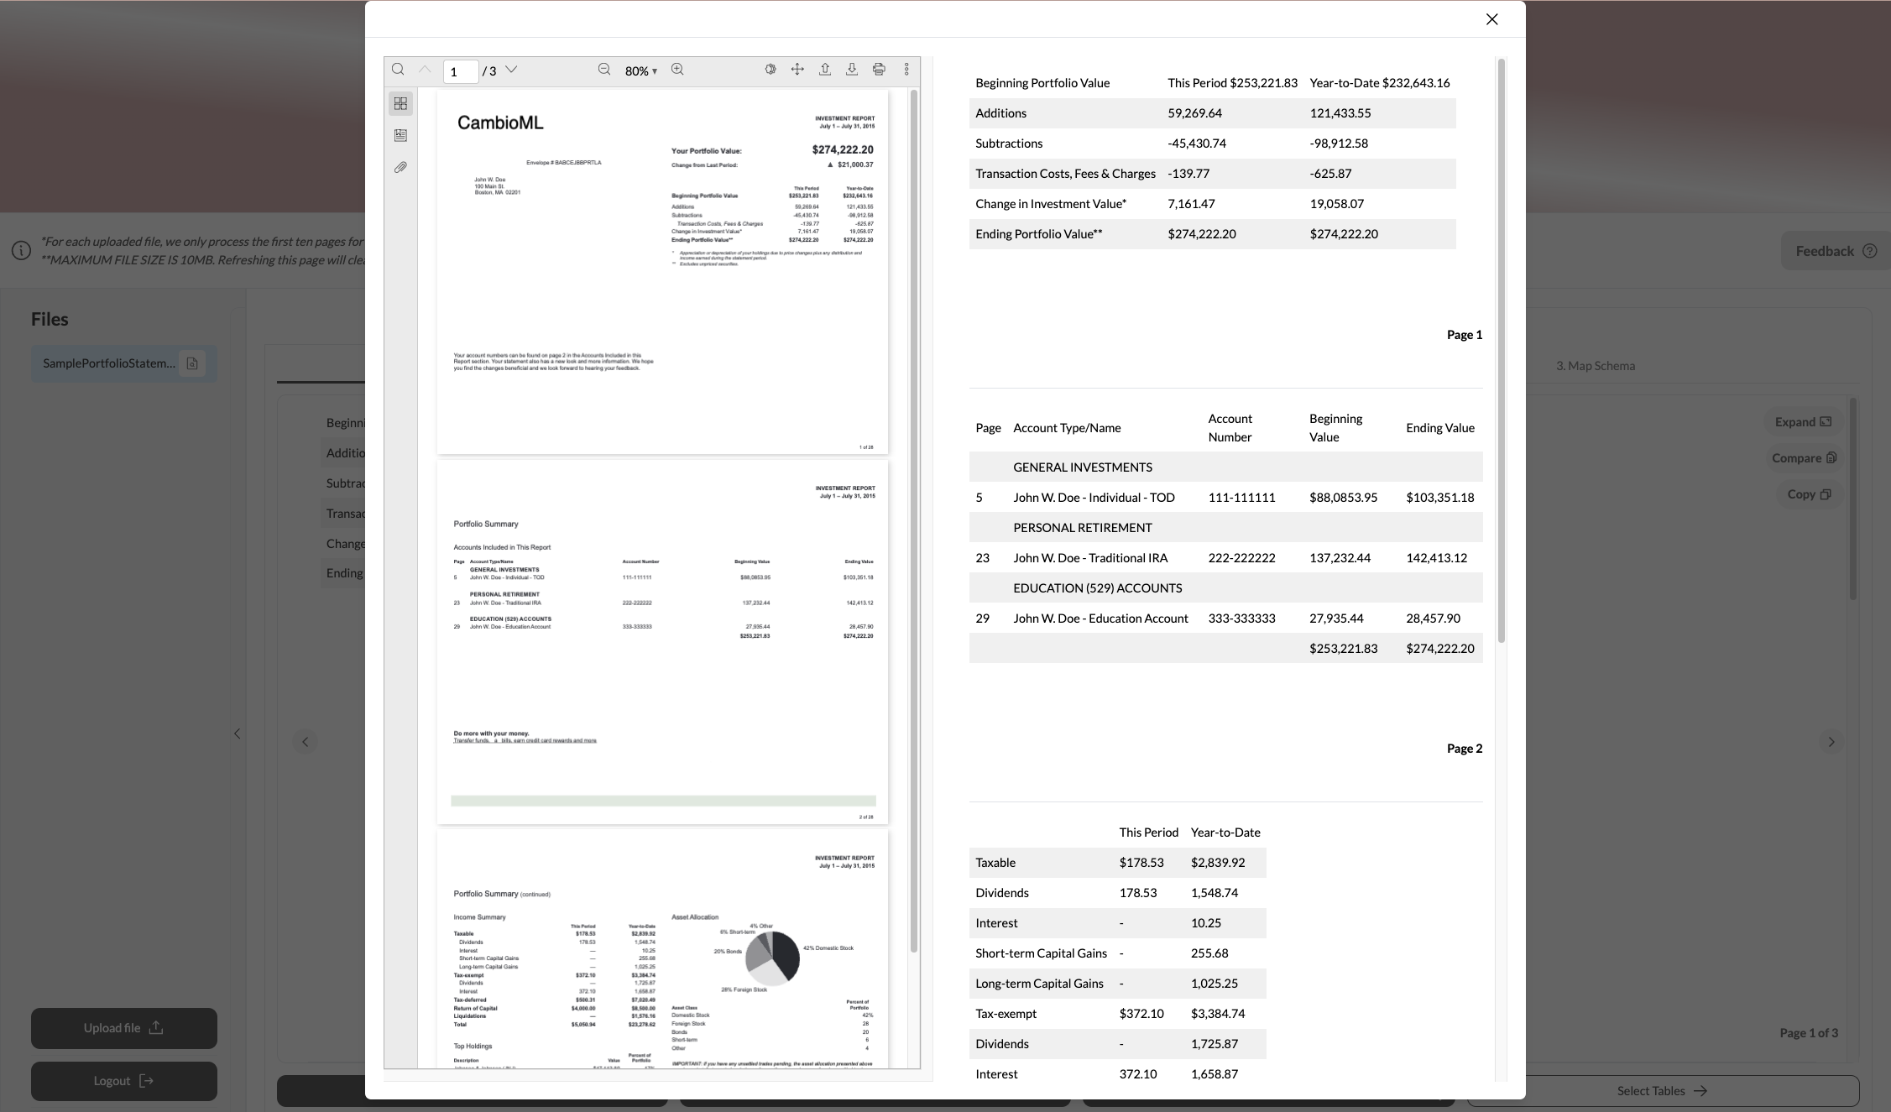Open the PDF viewer more actions menu

(906, 70)
